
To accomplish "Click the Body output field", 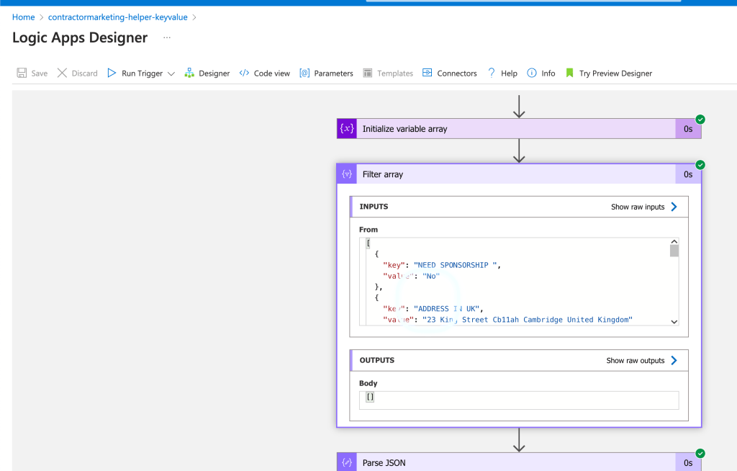I will (519, 400).
